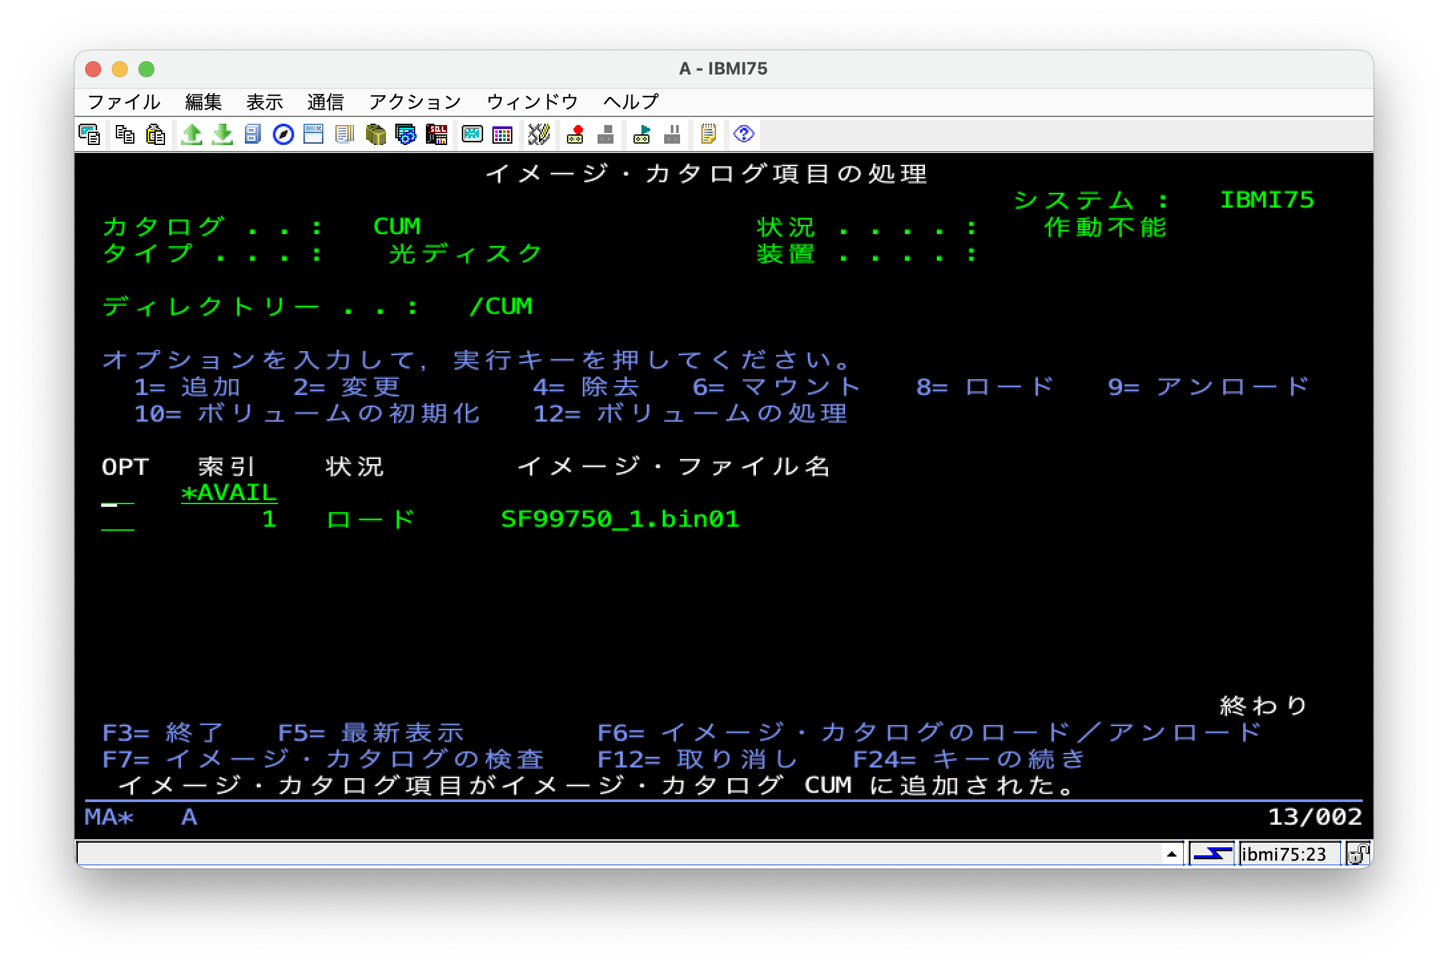The height and width of the screenshot is (967, 1448).
Task: Toggle the unlocked padlock security icon
Action: 1357,854
